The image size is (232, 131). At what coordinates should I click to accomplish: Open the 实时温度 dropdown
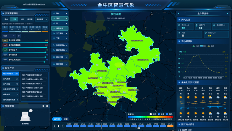click(42, 19)
